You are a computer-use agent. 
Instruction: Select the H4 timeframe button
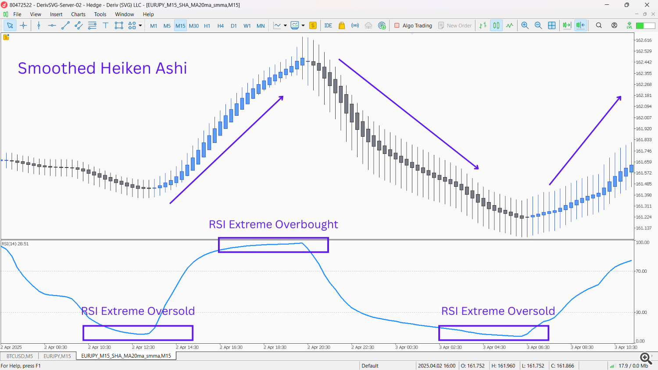pyautogui.click(x=220, y=26)
